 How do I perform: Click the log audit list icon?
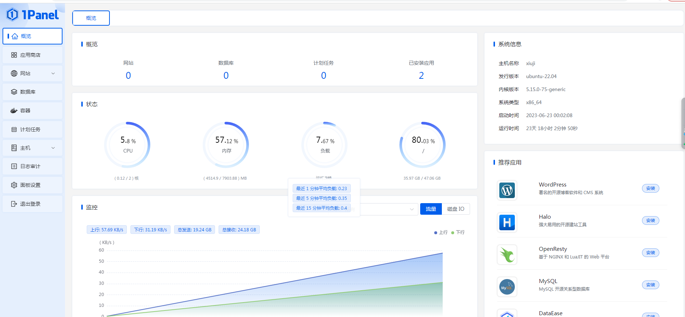(x=14, y=166)
